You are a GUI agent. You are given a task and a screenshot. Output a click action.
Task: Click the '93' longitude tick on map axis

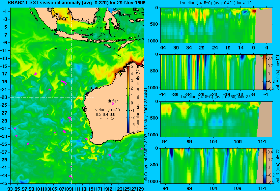tap(10, 188)
